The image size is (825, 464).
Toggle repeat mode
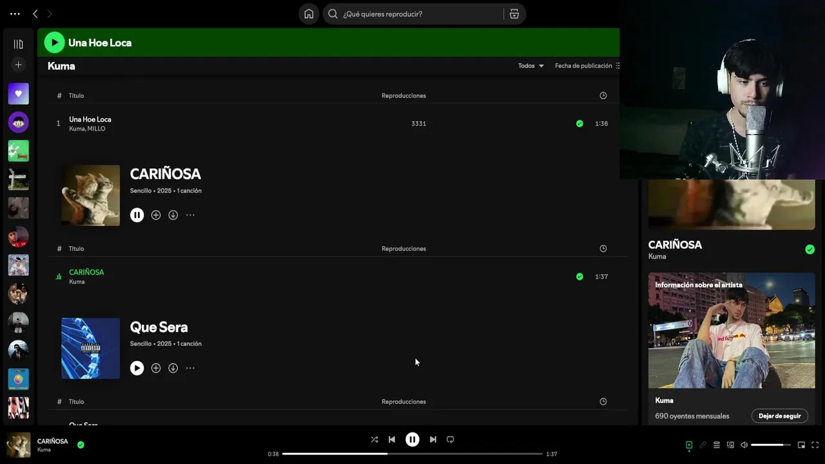click(x=451, y=440)
